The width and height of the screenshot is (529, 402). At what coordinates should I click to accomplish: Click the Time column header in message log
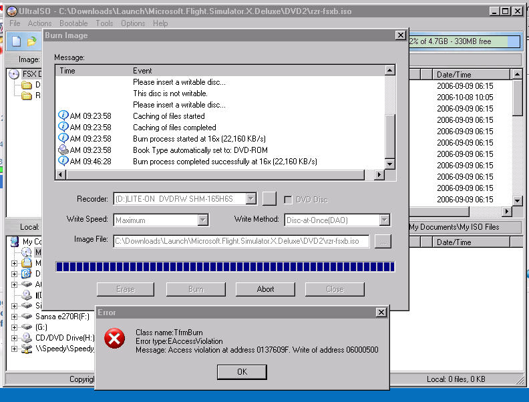[x=67, y=71]
